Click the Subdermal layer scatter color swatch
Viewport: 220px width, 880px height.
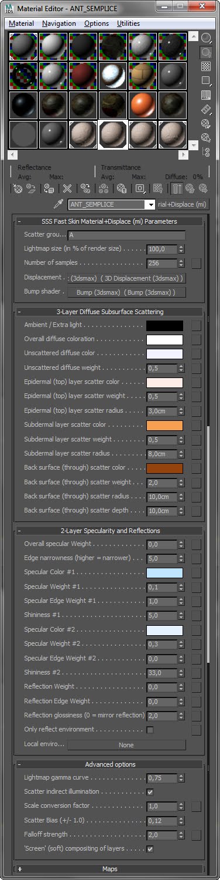[x=164, y=426]
